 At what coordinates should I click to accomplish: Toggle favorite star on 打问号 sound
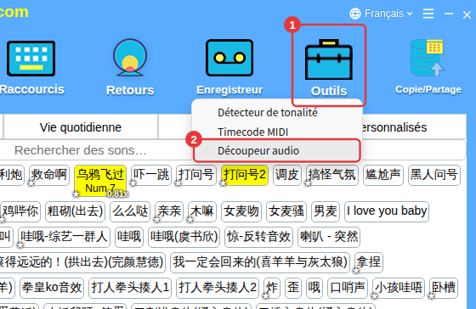[x=178, y=183]
